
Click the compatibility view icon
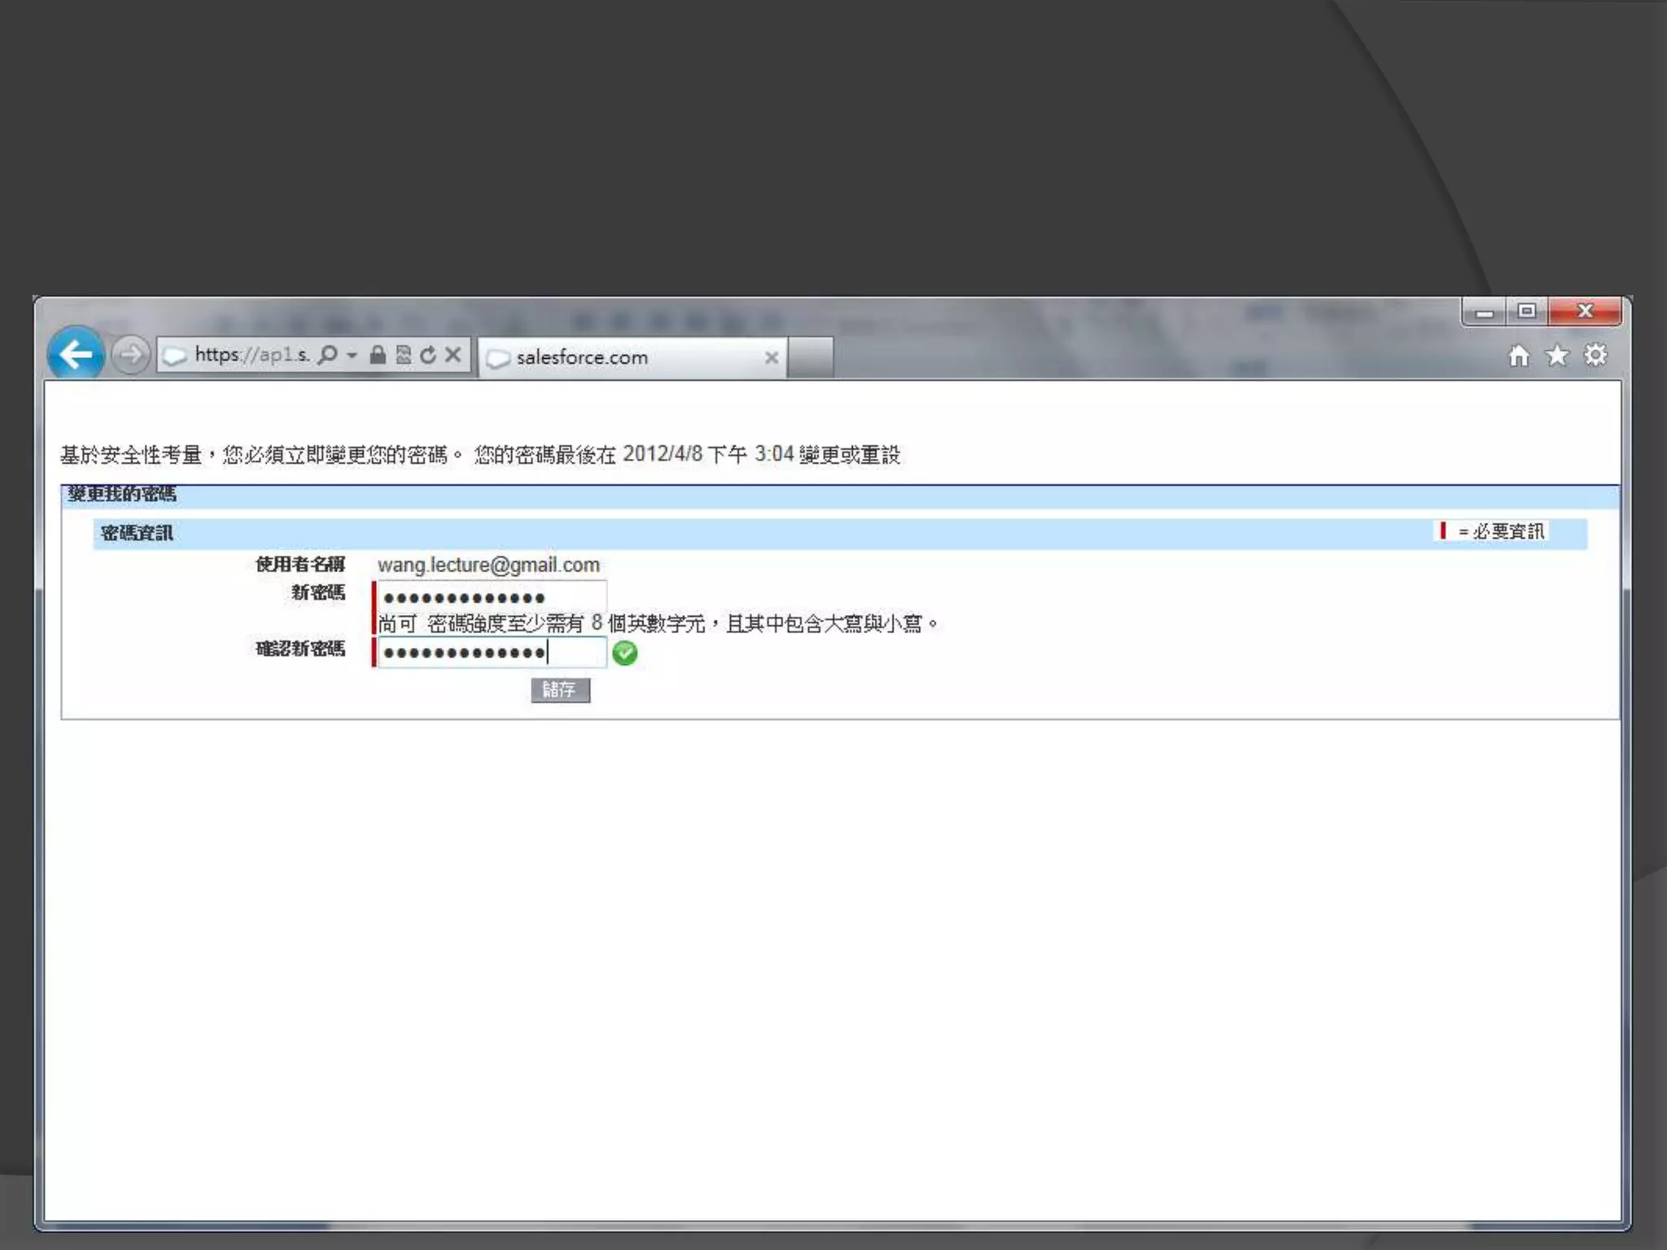(403, 355)
